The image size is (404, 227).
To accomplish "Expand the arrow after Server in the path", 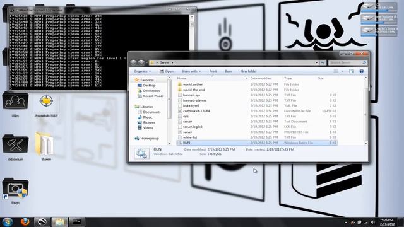I will point(172,62).
